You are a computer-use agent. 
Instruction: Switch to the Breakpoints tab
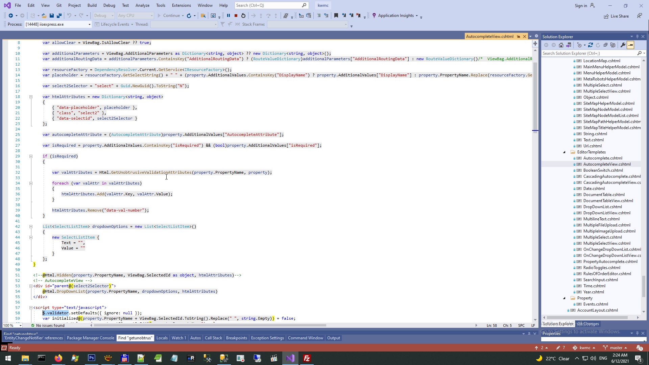click(x=236, y=338)
